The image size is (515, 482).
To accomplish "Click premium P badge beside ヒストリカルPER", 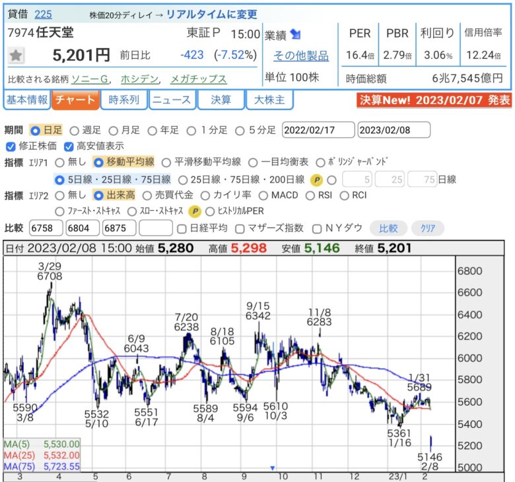I will click(195, 211).
